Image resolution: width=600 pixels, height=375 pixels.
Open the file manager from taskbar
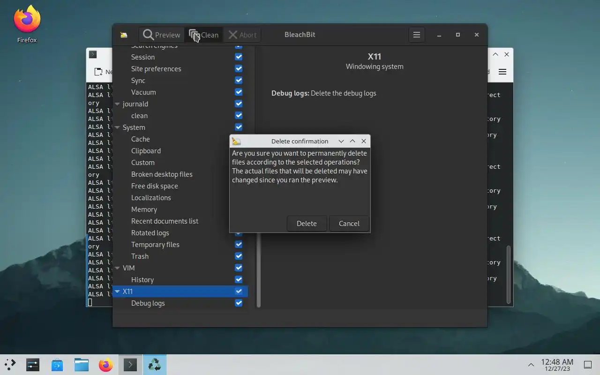coord(82,365)
